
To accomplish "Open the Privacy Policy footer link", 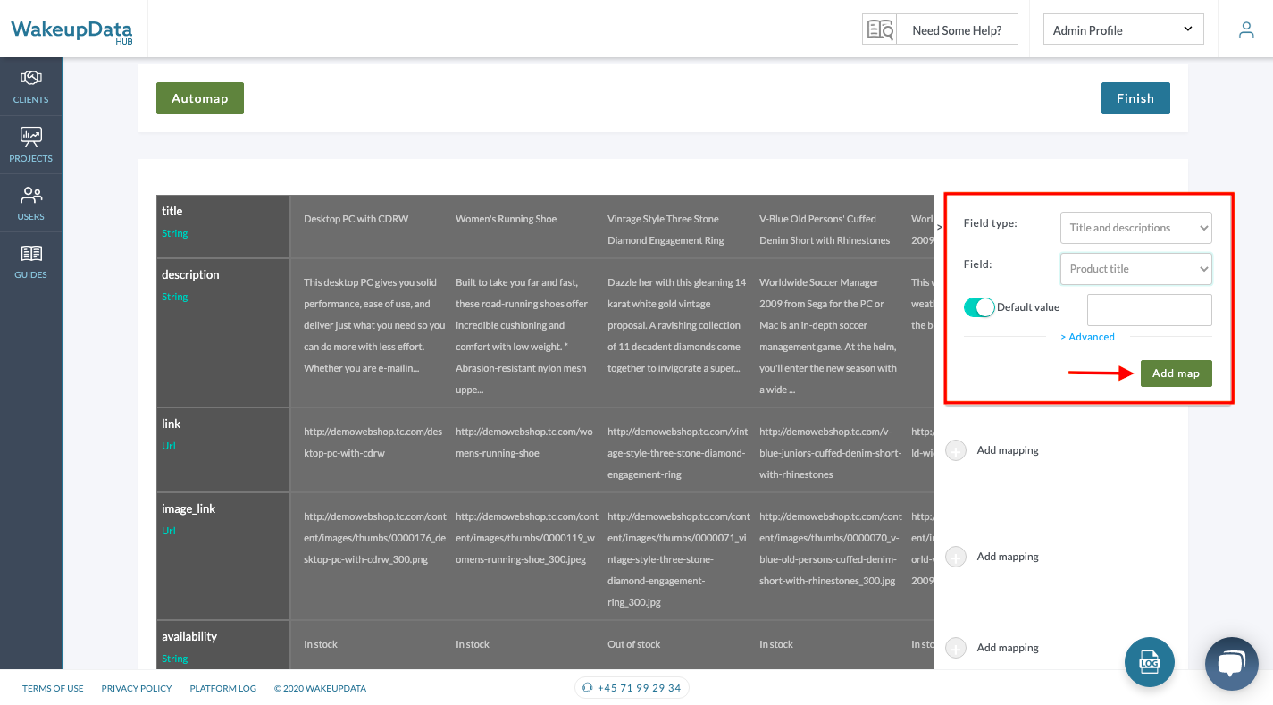I will point(137,689).
